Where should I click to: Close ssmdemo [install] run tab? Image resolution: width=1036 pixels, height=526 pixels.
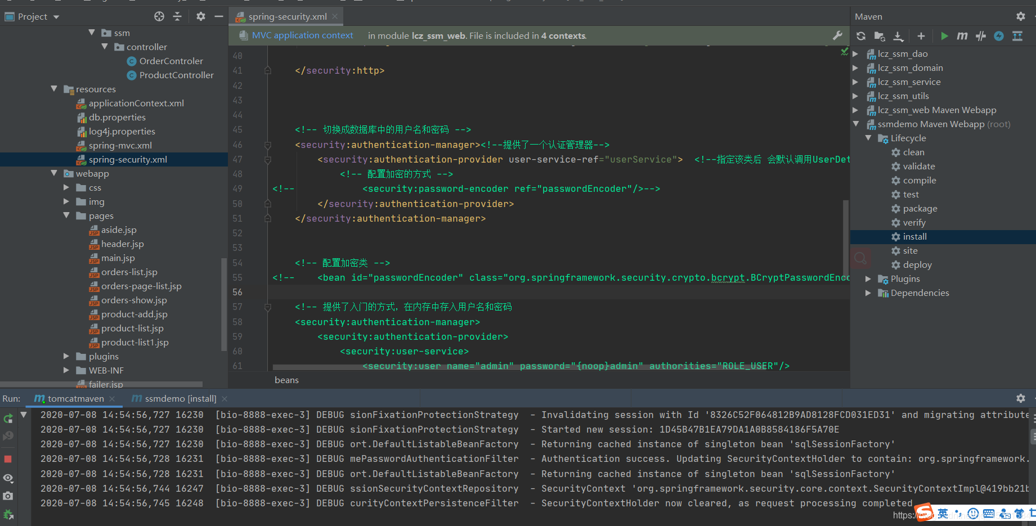225,399
